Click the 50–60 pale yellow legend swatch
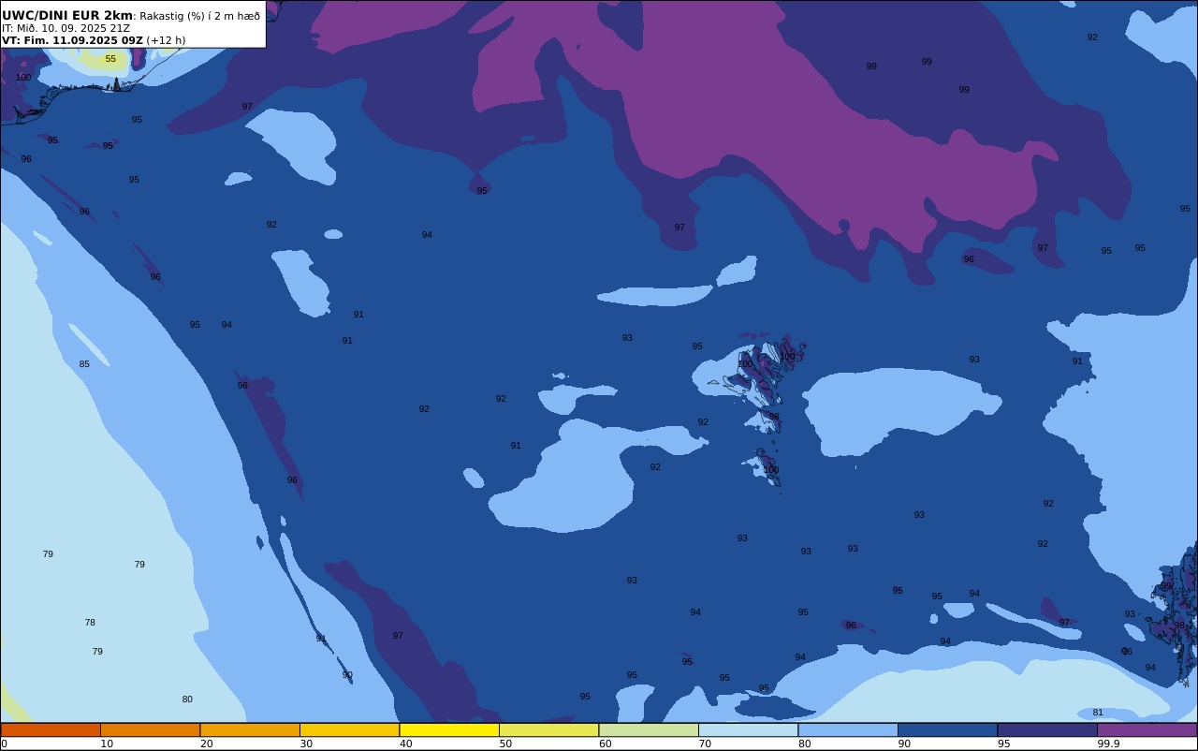This screenshot has height=751, width=1198. pyautogui.click(x=548, y=729)
